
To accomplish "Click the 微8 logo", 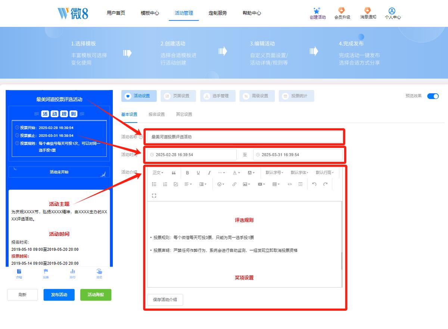I will point(73,13).
